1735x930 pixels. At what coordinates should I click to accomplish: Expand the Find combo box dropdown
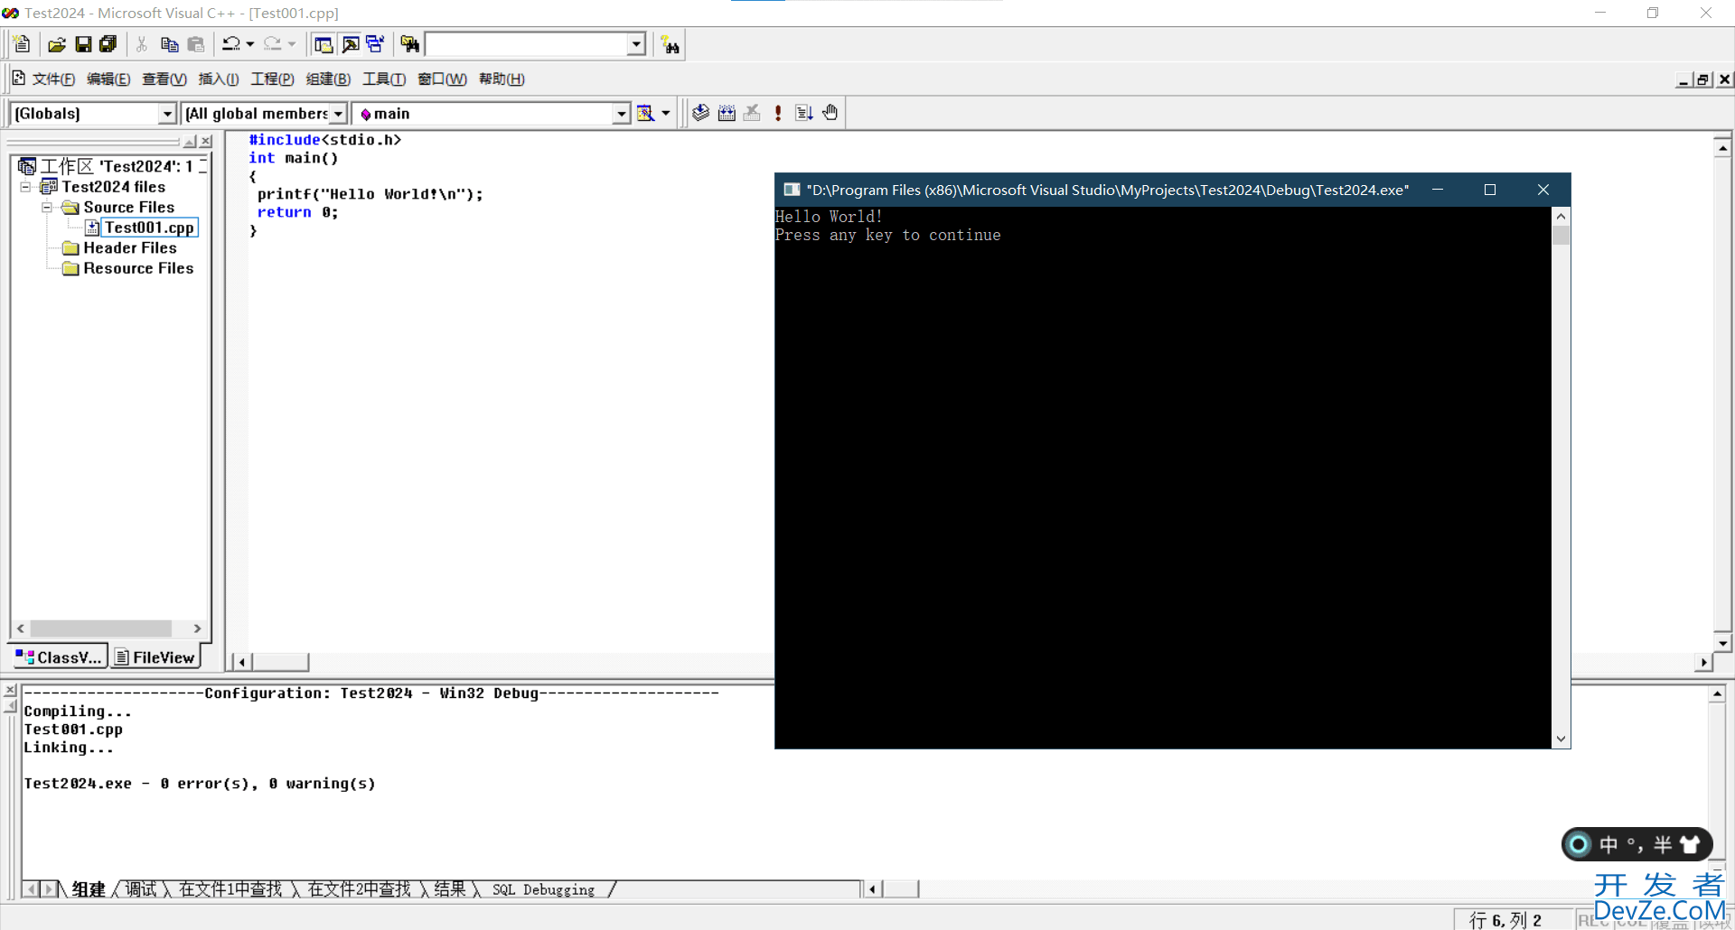pos(636,44)
